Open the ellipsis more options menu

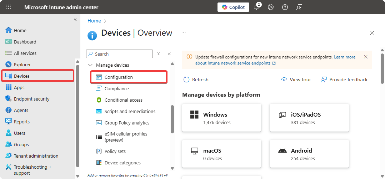pos(184,33)
